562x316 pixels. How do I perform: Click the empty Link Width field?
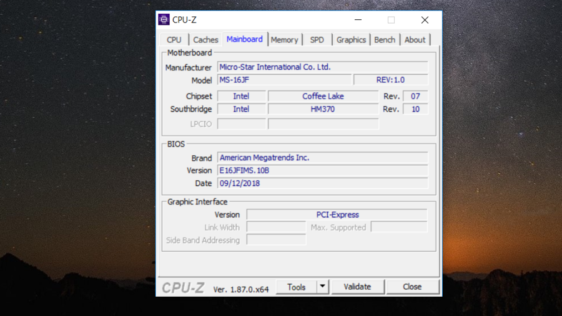pos(277,227)
